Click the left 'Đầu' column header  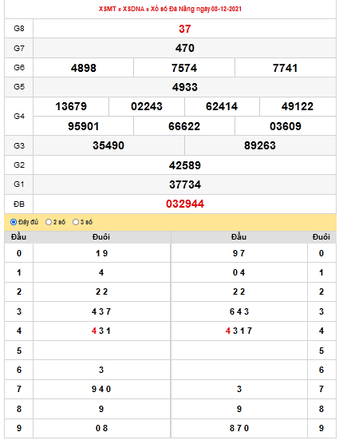[x=19, y=237]
